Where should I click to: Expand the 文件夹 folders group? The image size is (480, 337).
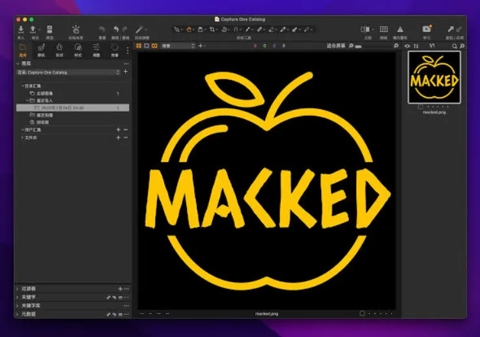pyautogui.click(x=22, y=138)
